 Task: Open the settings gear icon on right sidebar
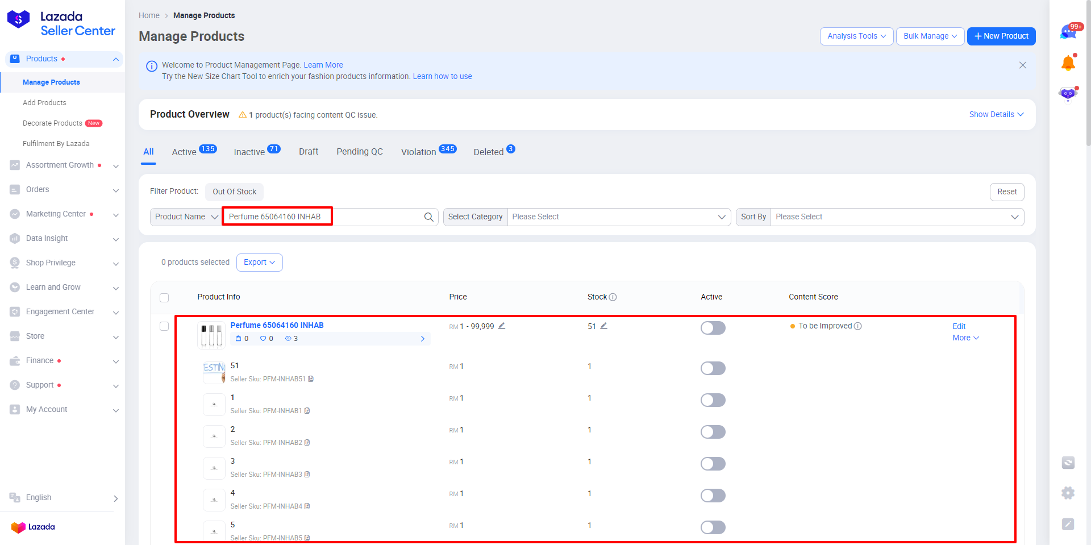pyautogui.click(x=1068, y=493)
